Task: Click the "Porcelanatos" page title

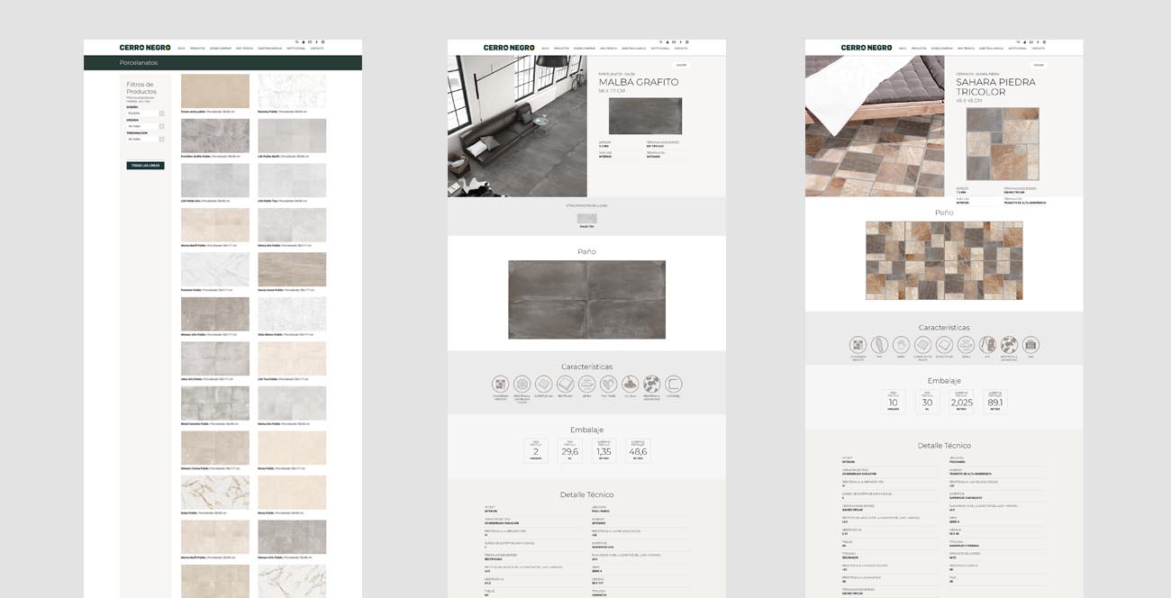Action: click(x=139, y=63)
